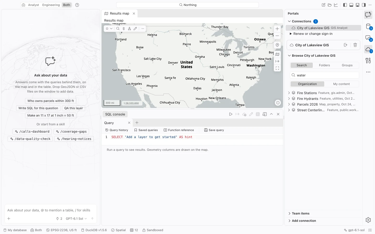Screen dimensions: 375x234
Task: Zoom in on the map
Action: [277, 29]
